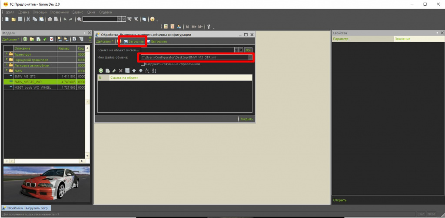Viewport: 445px width, 218px height.
Task: Sort descending with the Я-А icon
Action: (154, 70)
